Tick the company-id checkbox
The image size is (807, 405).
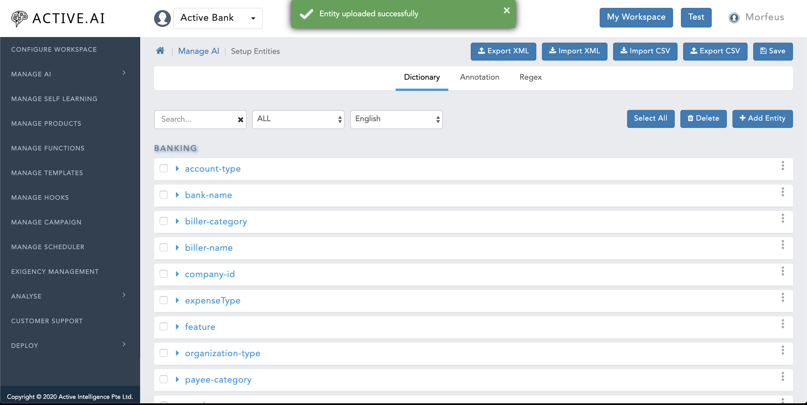click(164, 274)
